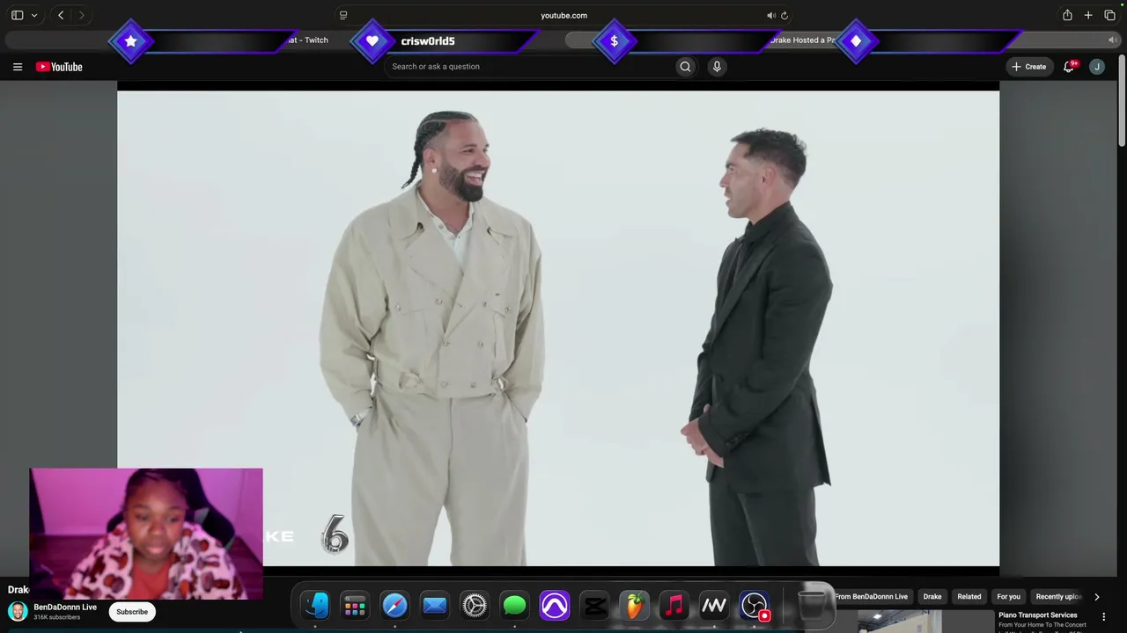1127x633 pixels.
Task: Toggle the Safari sidebar
Action: pos(17,15)
